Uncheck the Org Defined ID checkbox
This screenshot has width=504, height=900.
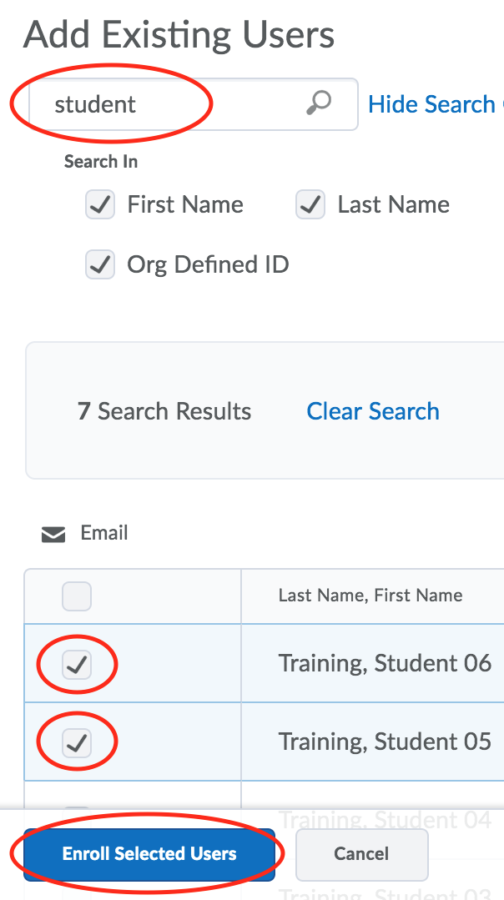(100, 265)
